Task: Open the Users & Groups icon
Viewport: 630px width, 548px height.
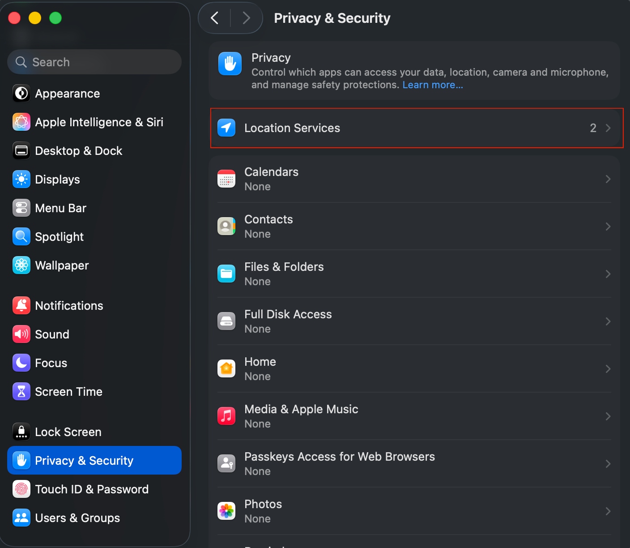Action: [21, 518]
